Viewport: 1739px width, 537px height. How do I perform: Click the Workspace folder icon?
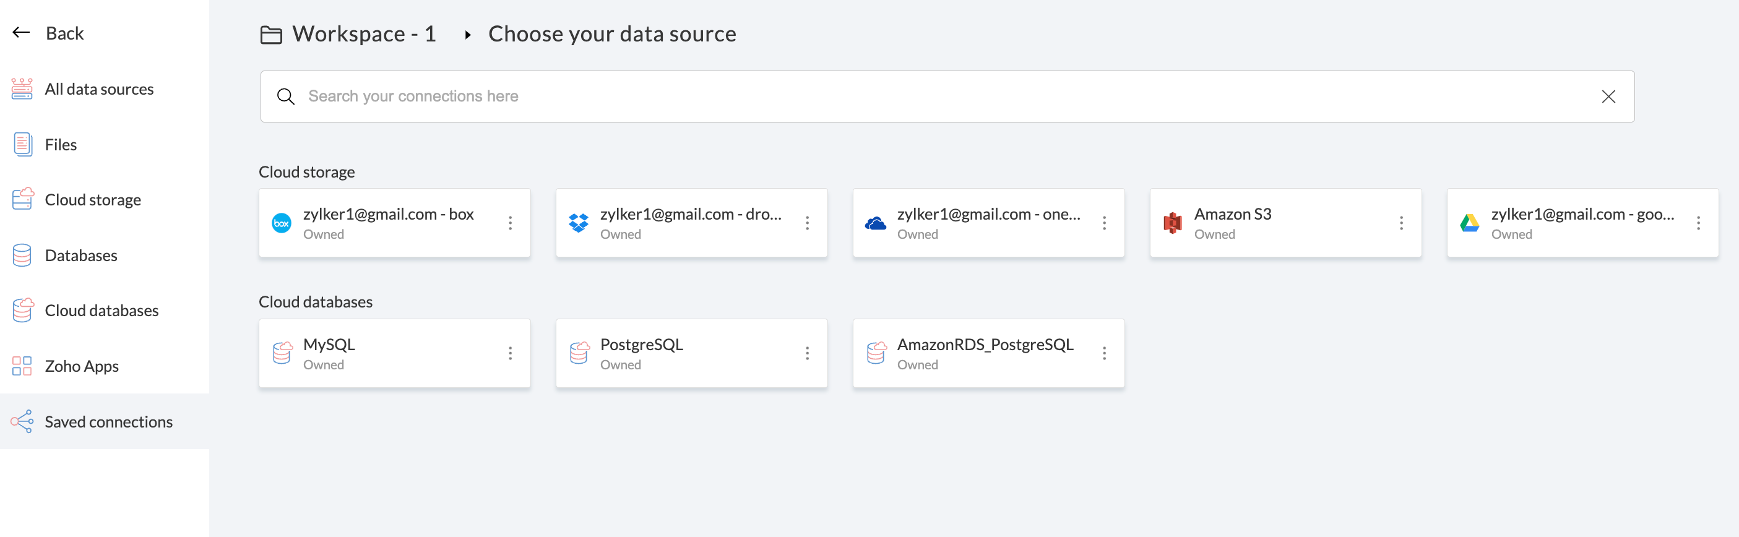coord(272,35)
